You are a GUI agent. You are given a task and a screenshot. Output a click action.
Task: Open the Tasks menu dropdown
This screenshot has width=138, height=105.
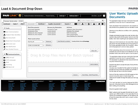coord(15,24)
